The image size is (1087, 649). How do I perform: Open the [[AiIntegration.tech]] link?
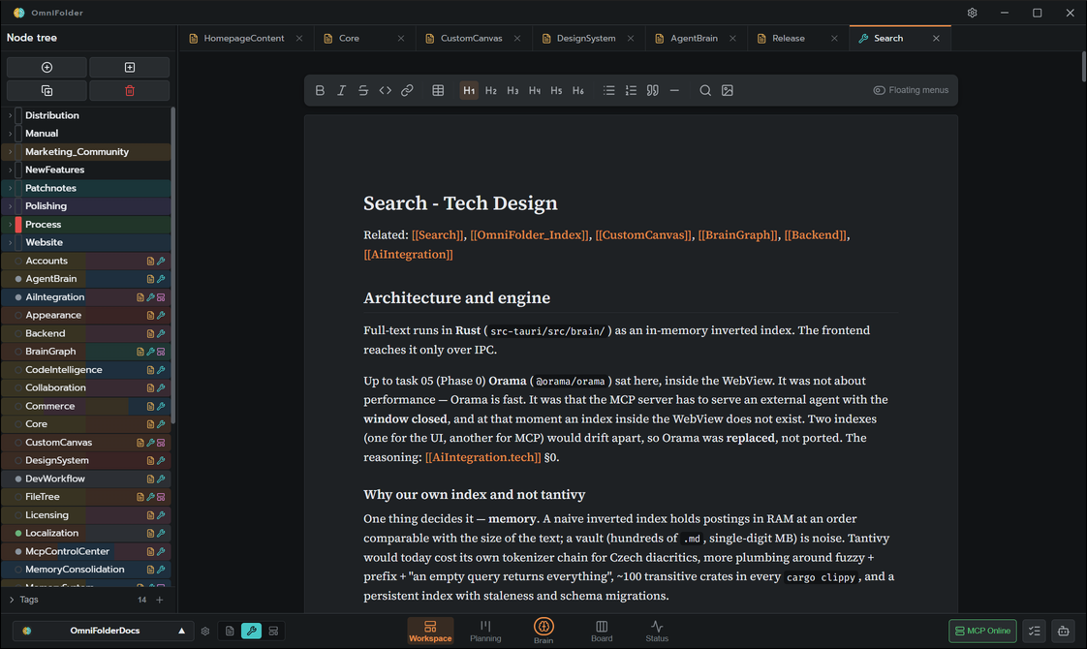tap(483, 457)
